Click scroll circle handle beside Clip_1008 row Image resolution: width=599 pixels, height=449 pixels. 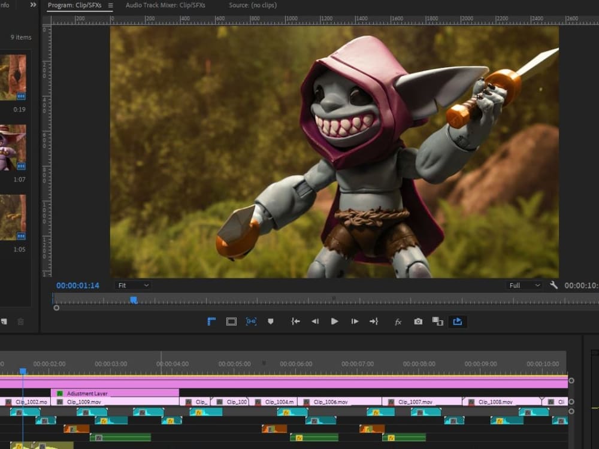[x=571, y=402]
